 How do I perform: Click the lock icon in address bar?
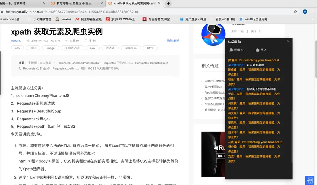2,12
